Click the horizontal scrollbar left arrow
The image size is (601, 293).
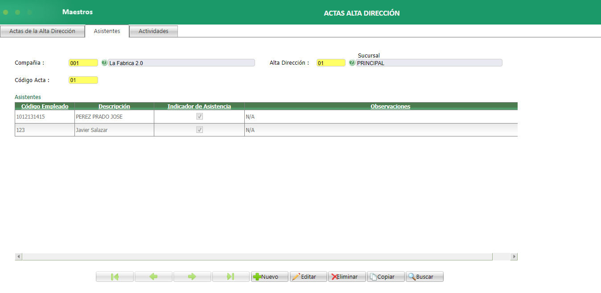pyautogui.click(x=19, y=257)
